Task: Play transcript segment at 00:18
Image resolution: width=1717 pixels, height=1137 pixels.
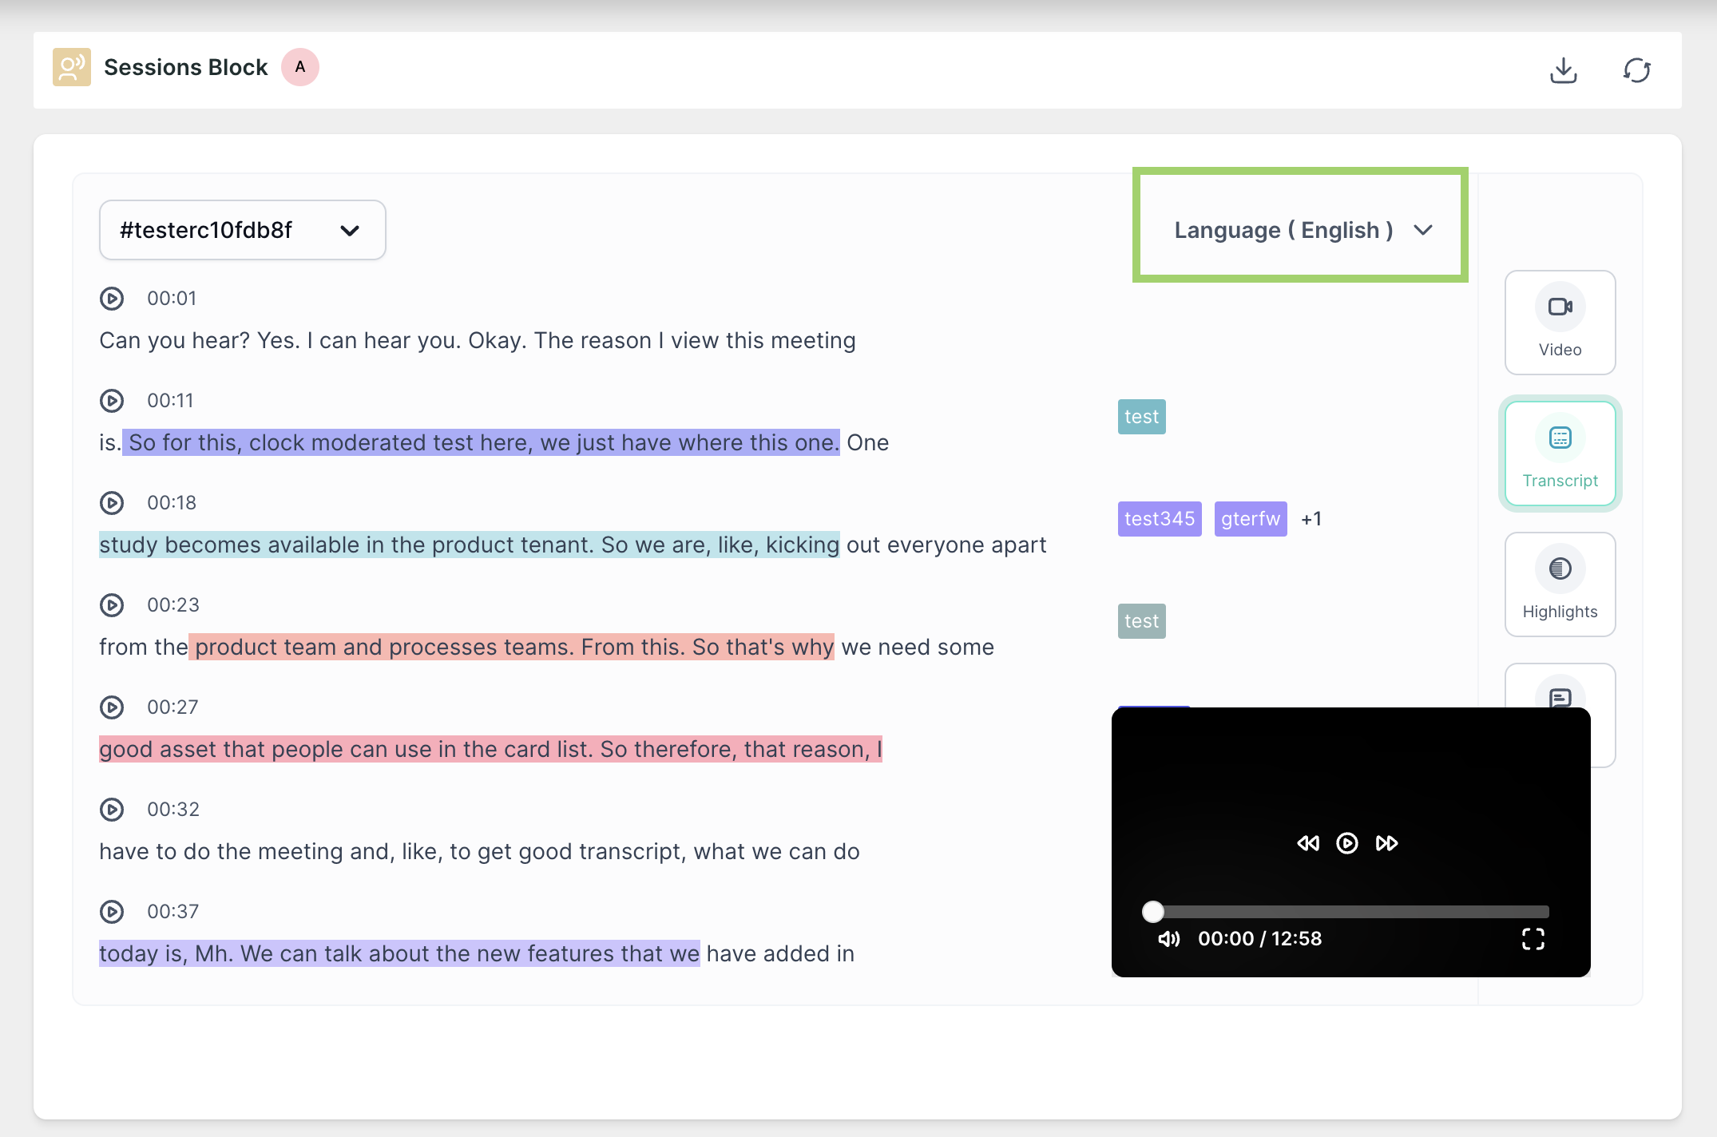Action: pyautogui.click(x=112, y=503)
